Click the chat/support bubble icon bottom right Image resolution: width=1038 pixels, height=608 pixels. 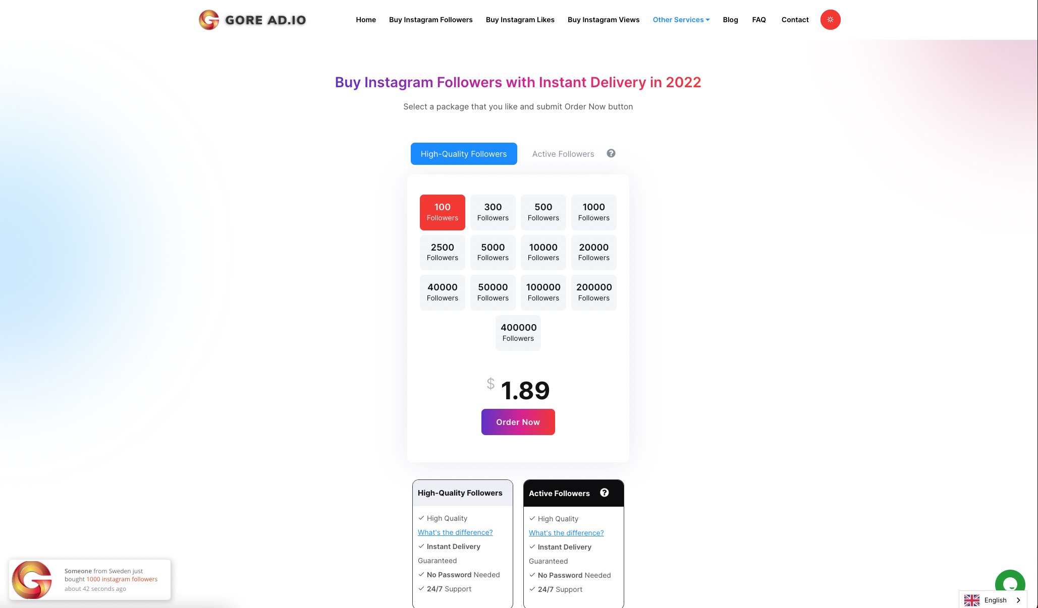[x=1010, y=583]
